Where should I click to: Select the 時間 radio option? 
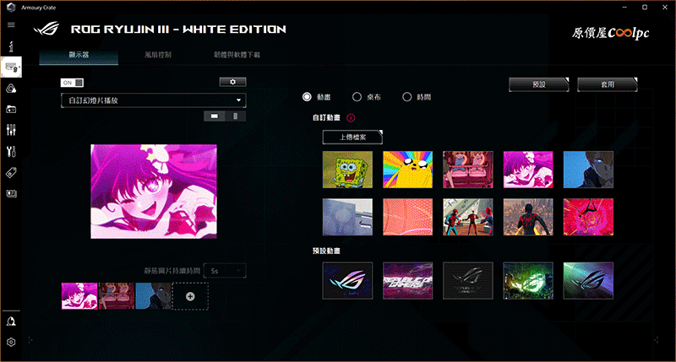click(406, 97)
